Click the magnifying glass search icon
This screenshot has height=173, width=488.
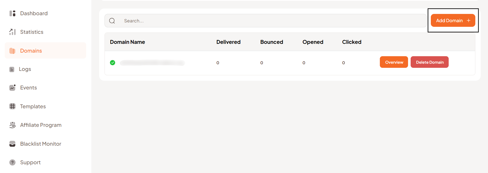click(x=112, y=21)
